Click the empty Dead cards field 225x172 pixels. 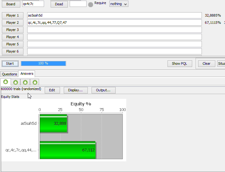pos(78,4)
